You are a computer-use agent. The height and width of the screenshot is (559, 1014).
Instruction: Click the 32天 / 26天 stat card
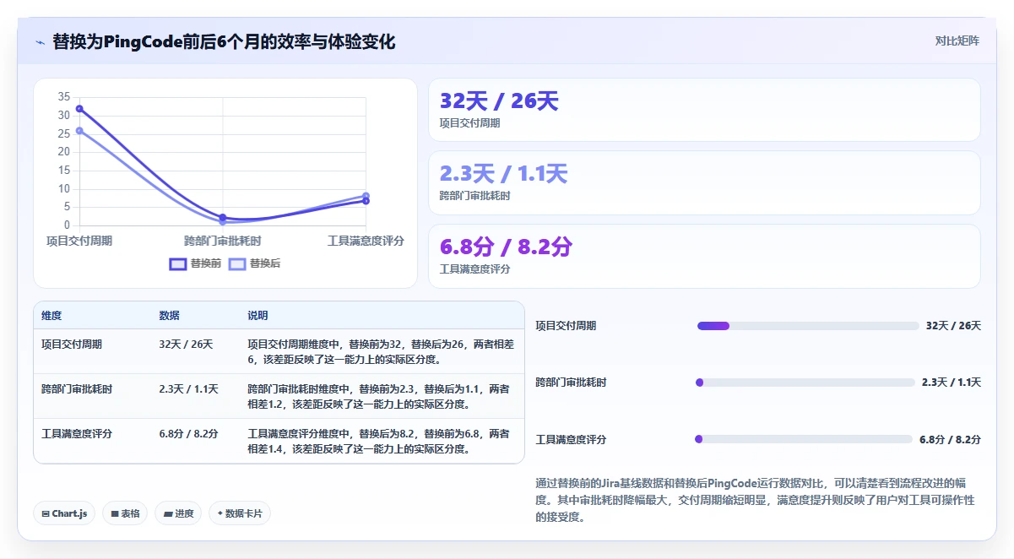[704, 110]
